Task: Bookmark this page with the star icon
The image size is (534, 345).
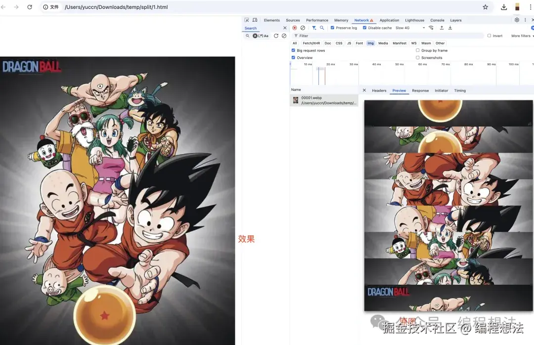Action: (486, 7)
